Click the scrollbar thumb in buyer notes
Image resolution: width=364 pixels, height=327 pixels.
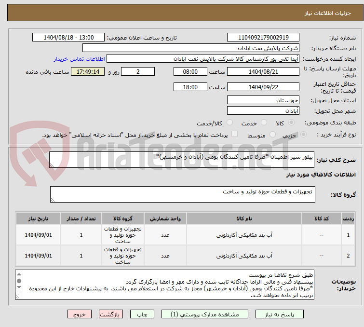[x=19, y=281]
